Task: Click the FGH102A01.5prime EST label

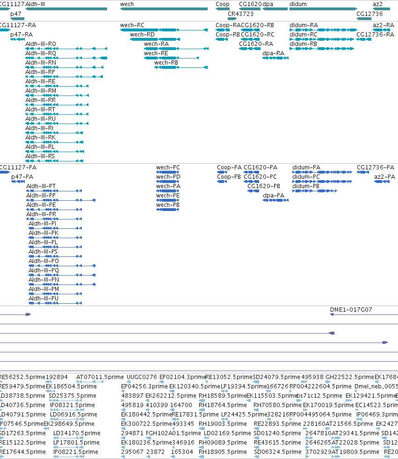Action: (x=174, y=433)
